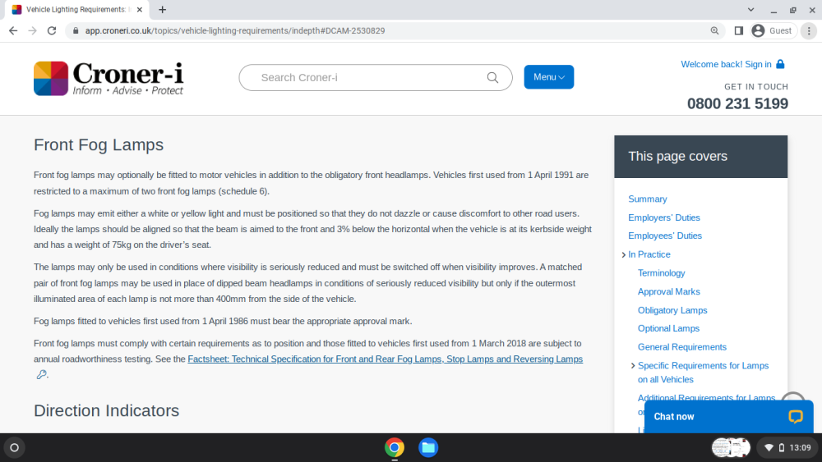Open the Fog Lamps Factsheet link
This screenshot has width=822, height=462.
tap(385, 359)
